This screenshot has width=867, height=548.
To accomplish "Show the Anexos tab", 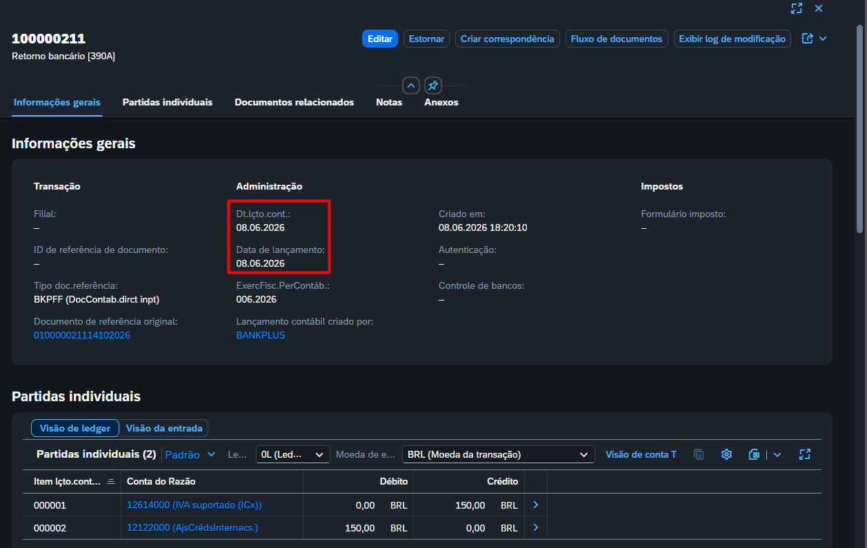I will pos(441,102).
